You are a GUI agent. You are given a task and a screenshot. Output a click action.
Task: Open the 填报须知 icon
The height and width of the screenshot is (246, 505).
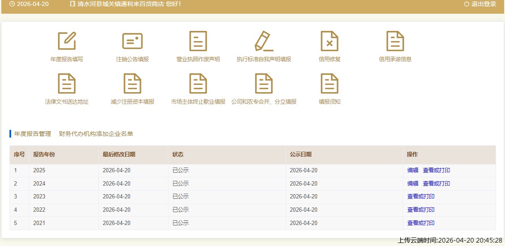329,84
